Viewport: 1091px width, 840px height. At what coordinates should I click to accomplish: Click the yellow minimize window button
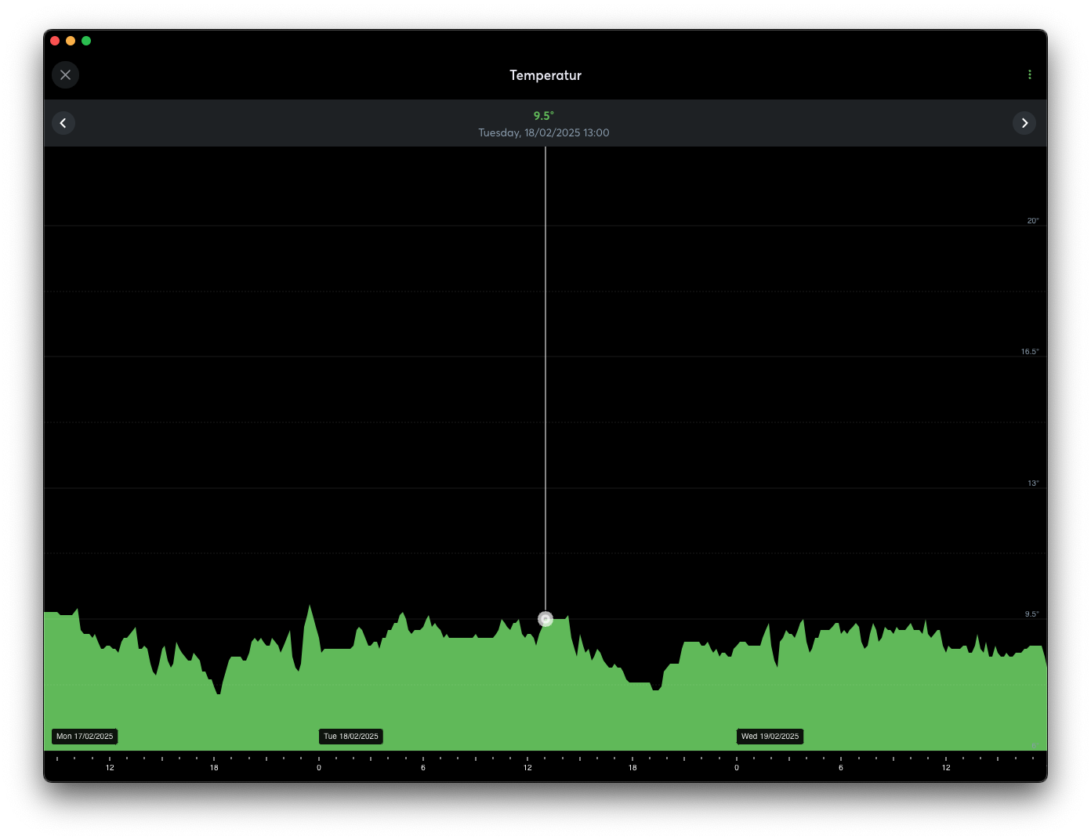[71, 41]
